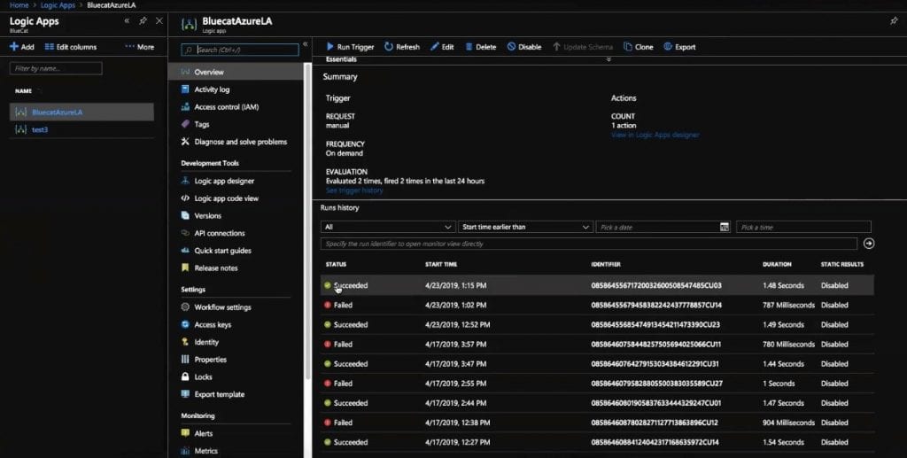Open the run at 4/23/2019, 12:52 PM

coord(597,324)
